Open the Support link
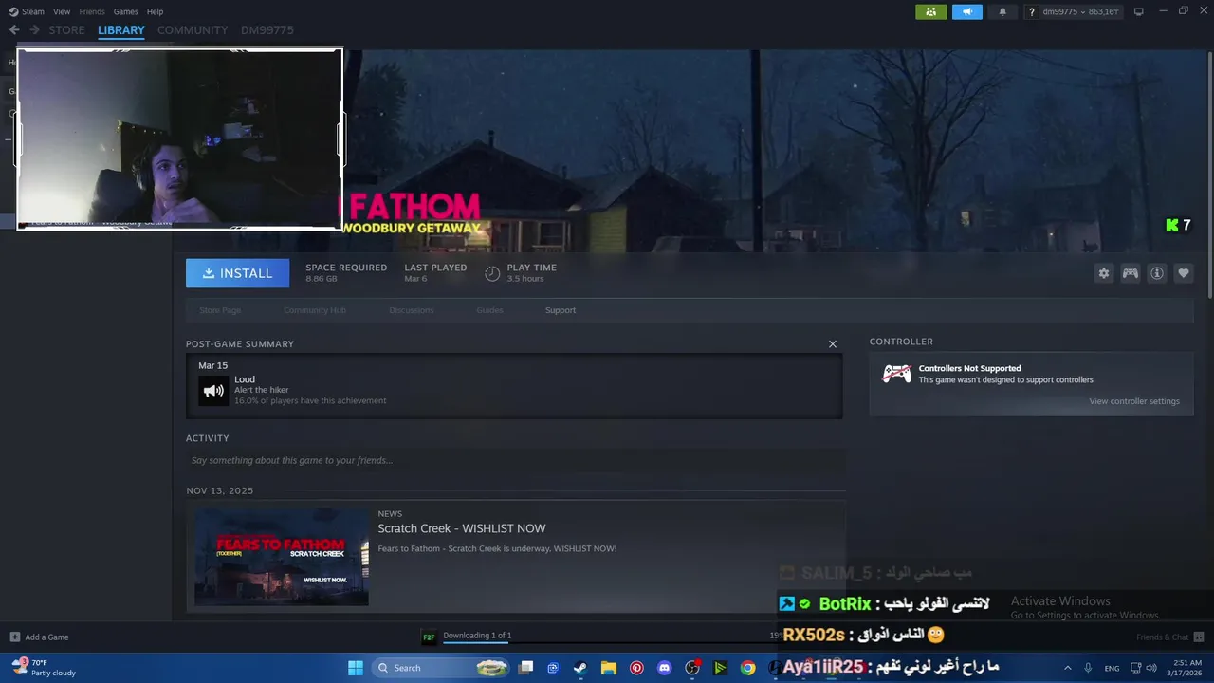 tap(561, 310)
